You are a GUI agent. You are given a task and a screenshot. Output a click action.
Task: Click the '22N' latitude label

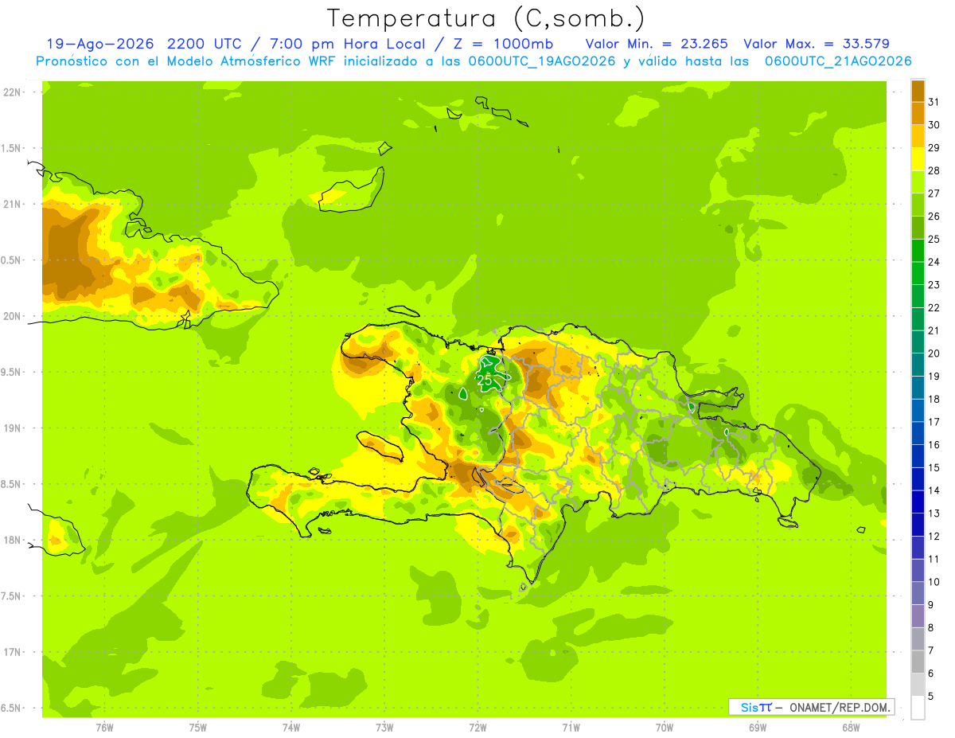pos(14,92)
